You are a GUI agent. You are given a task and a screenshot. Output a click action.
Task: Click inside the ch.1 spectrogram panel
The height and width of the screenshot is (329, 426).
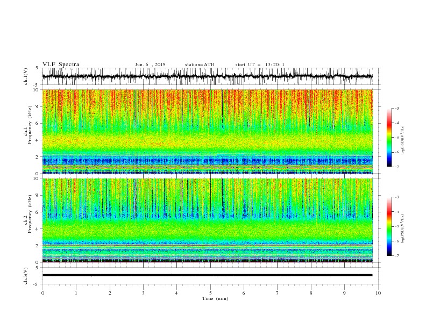coord(207,131)
